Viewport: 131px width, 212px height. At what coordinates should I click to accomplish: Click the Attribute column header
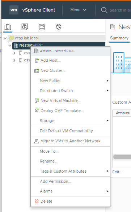click(x=123, y=113)
